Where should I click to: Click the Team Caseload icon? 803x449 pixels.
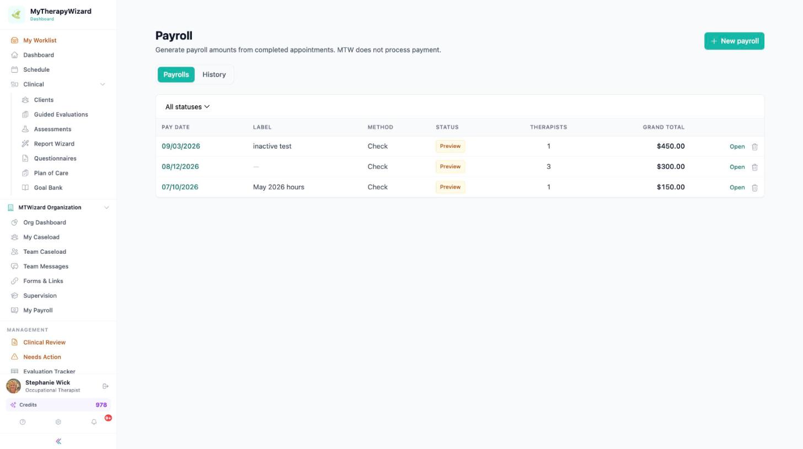click(14, 252)
